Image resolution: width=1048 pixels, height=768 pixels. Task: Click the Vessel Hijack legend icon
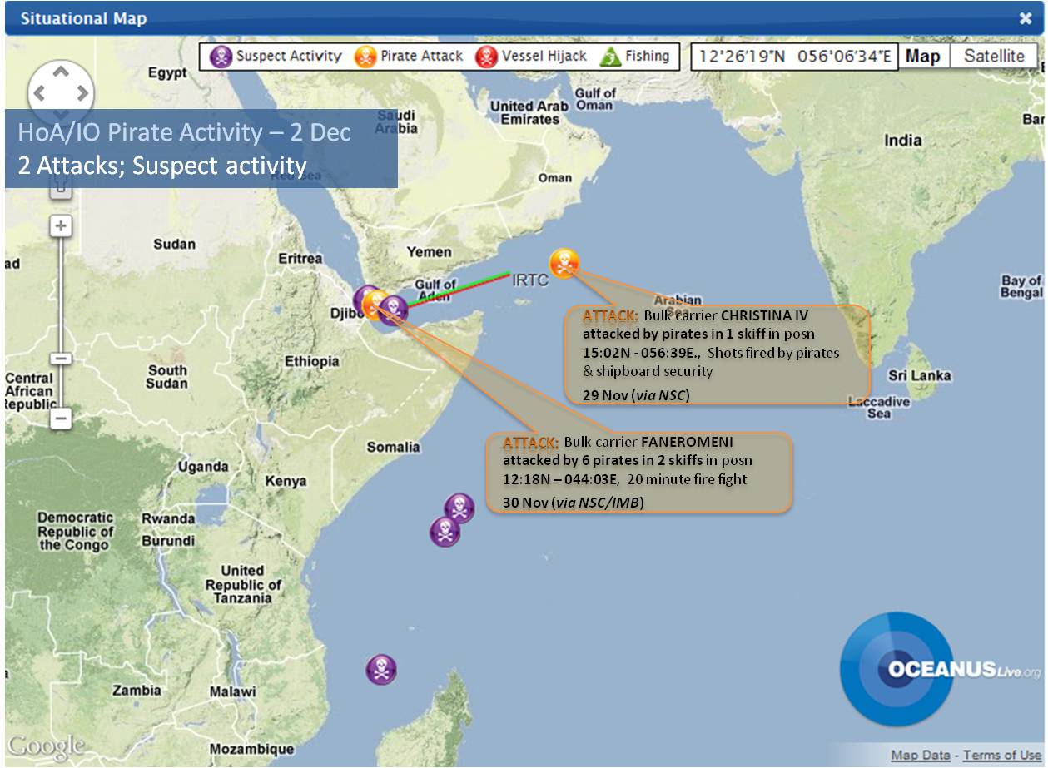486,57
